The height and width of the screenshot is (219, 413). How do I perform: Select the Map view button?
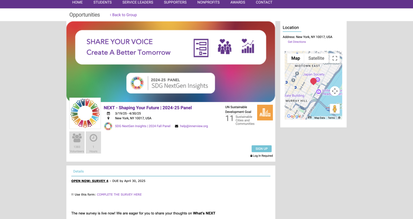(x=296, y=58)
